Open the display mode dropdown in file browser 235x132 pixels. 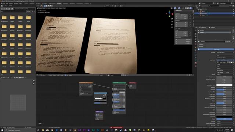(28, 11)
